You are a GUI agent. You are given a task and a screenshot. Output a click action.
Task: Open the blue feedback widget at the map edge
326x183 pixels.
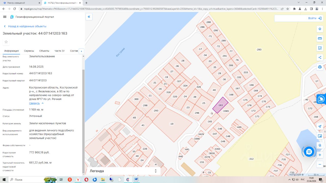[321, 99]
